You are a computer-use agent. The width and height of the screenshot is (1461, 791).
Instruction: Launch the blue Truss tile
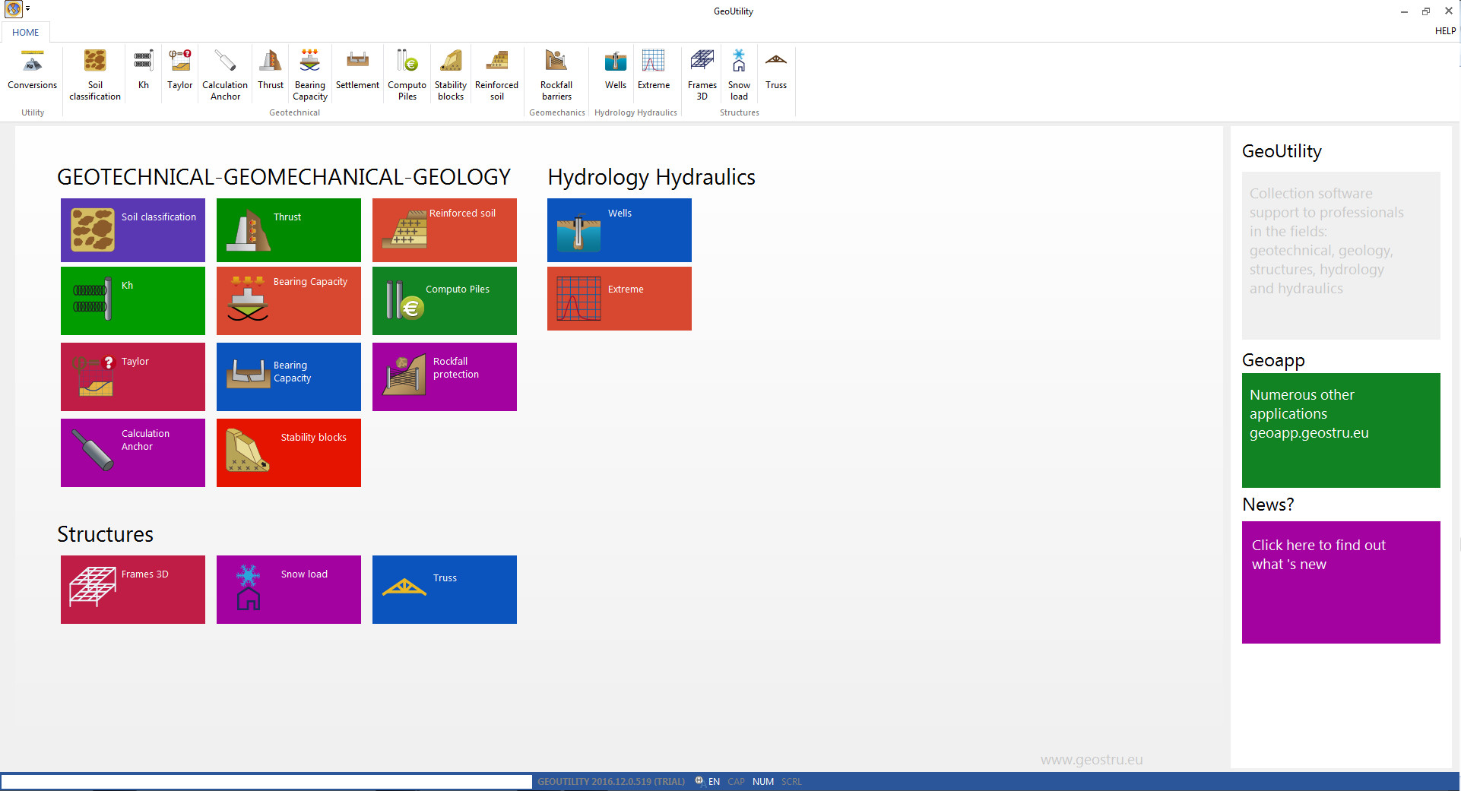click(x=445, y=590)
